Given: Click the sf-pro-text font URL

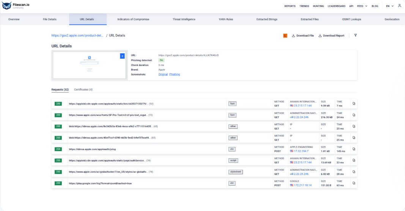Looking at the screenshot, I should [x=108, y=115].
